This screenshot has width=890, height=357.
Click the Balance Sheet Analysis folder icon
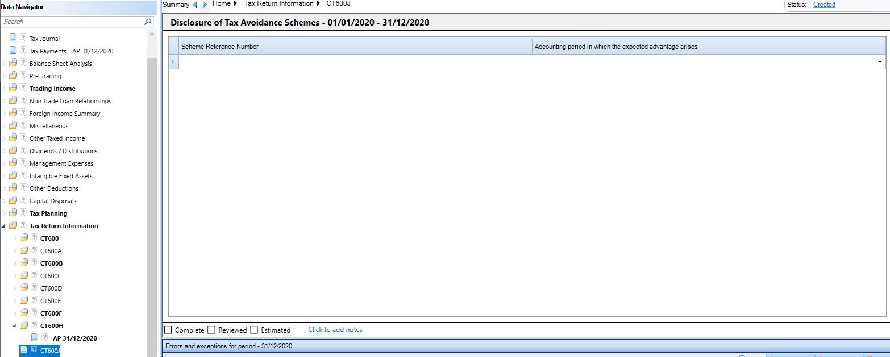tap(13, 64)
